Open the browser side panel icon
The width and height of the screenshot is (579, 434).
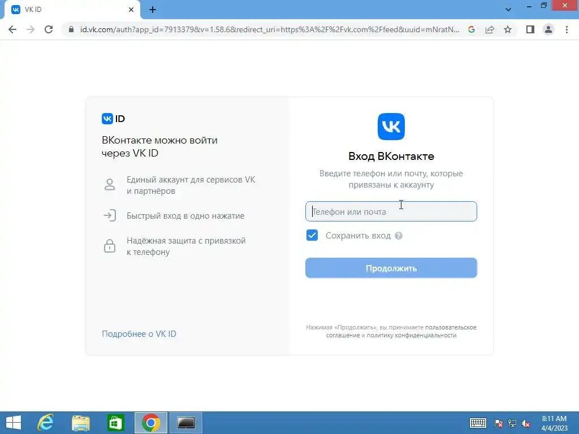coord(530,29)
